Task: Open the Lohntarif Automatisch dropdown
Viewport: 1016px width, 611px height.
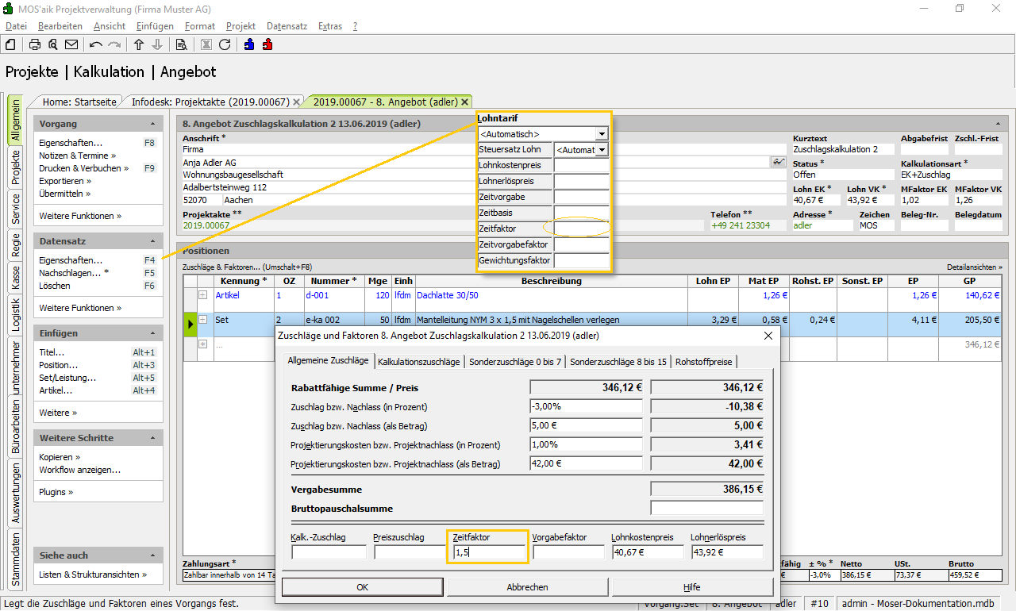Action: click(x=602, y=134)
